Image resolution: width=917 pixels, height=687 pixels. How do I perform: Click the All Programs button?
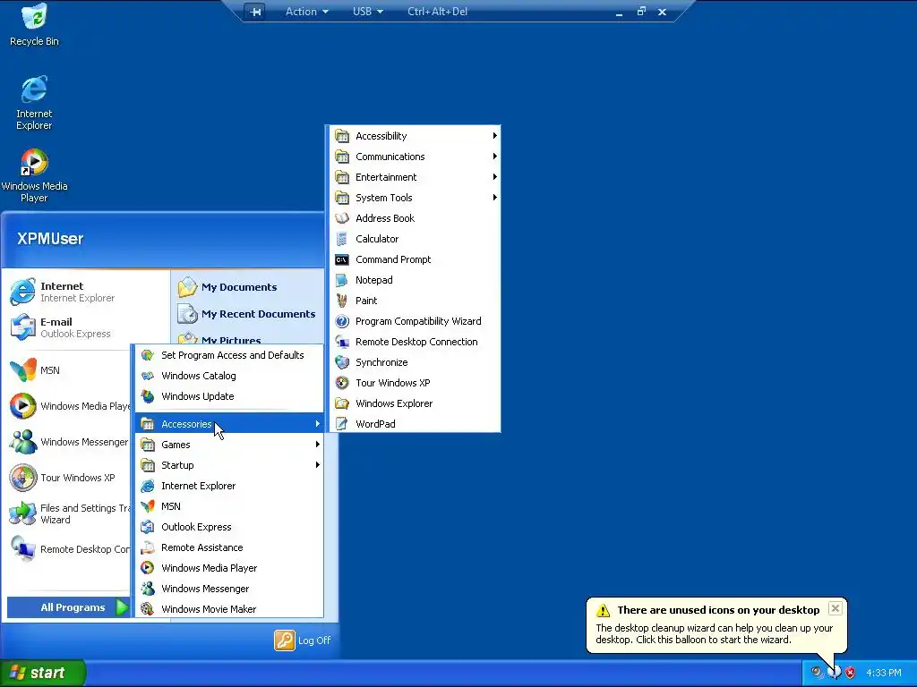[68, 607]
